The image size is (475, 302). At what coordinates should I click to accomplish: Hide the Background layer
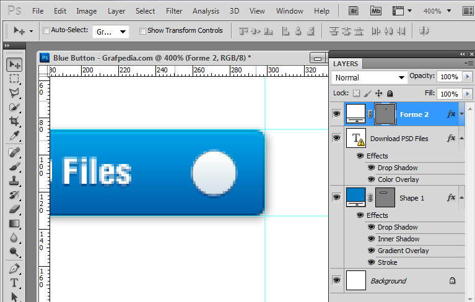pos(336,280)
